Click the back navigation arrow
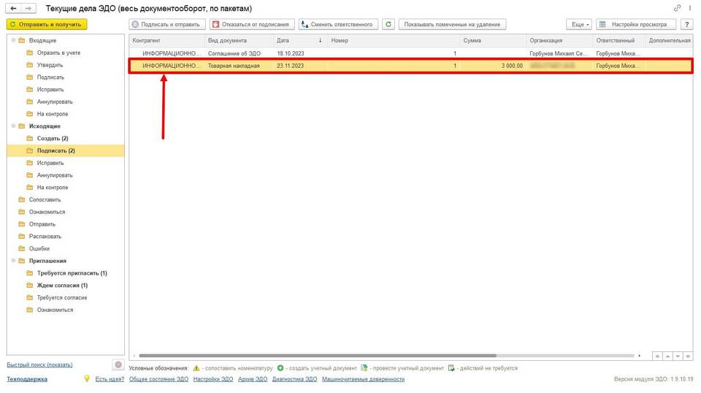Image resolution: width=701 pixels, height=393 pixels. (13, 8)
